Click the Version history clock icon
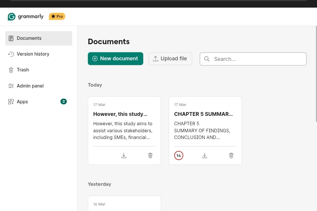 [11, 54]
